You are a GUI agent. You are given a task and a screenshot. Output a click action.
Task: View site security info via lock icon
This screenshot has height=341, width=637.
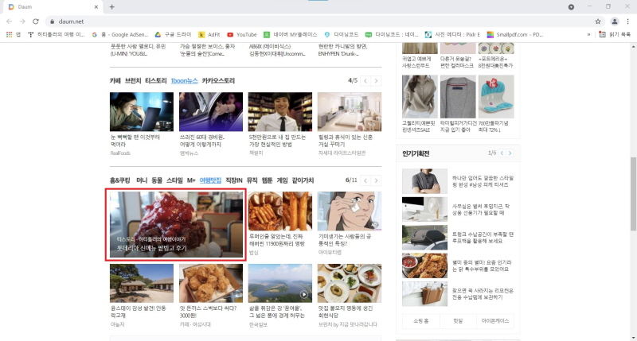click(52, 21)
